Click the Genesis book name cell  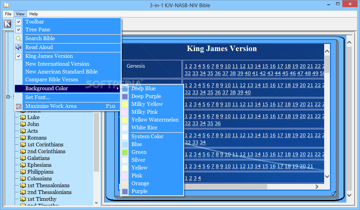(x=152, y=69)
